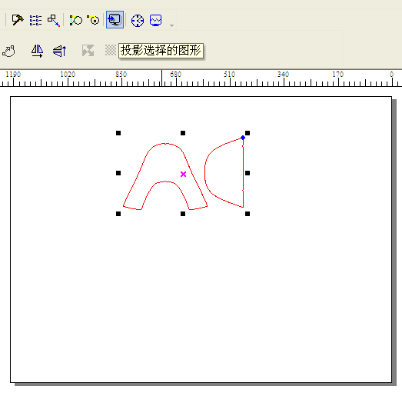Expand the toolbar overflow options arrow
402x393 pixels.
click(171, 25)
